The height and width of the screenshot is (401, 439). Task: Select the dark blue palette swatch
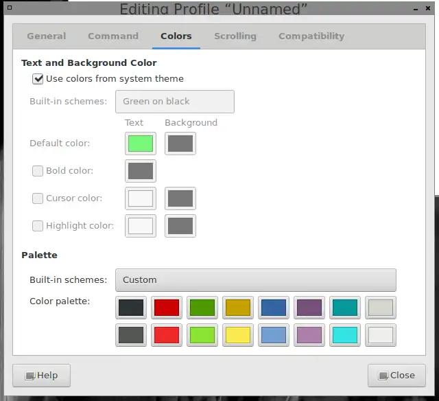click(274, 308)
